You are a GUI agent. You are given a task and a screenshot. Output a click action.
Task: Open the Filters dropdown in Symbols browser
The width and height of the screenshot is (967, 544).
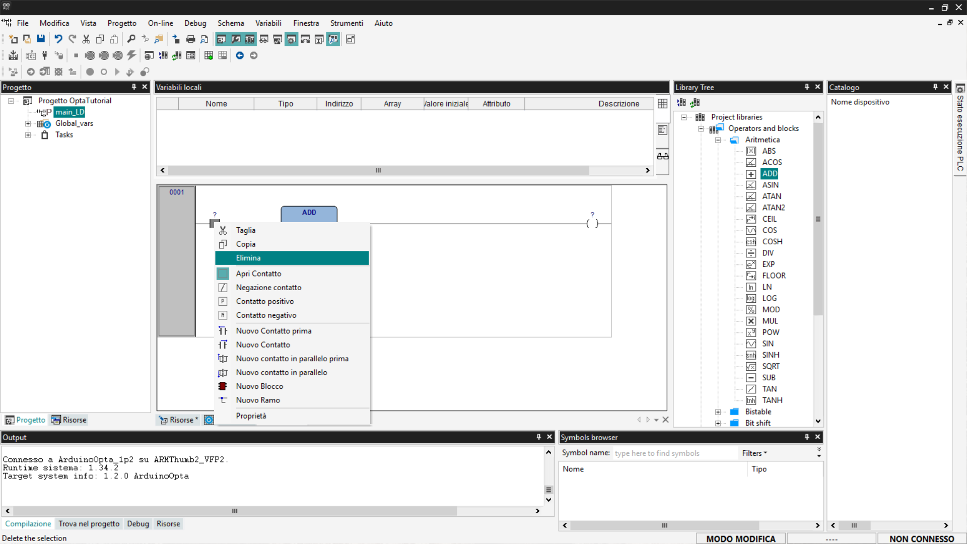click(x=754, y=453)
